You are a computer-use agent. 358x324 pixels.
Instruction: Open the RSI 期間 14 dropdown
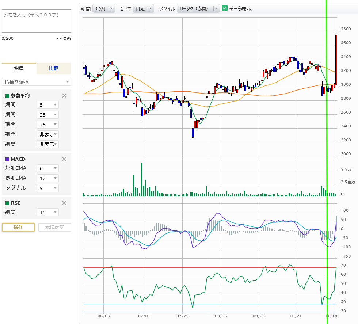tap(48, 212)
